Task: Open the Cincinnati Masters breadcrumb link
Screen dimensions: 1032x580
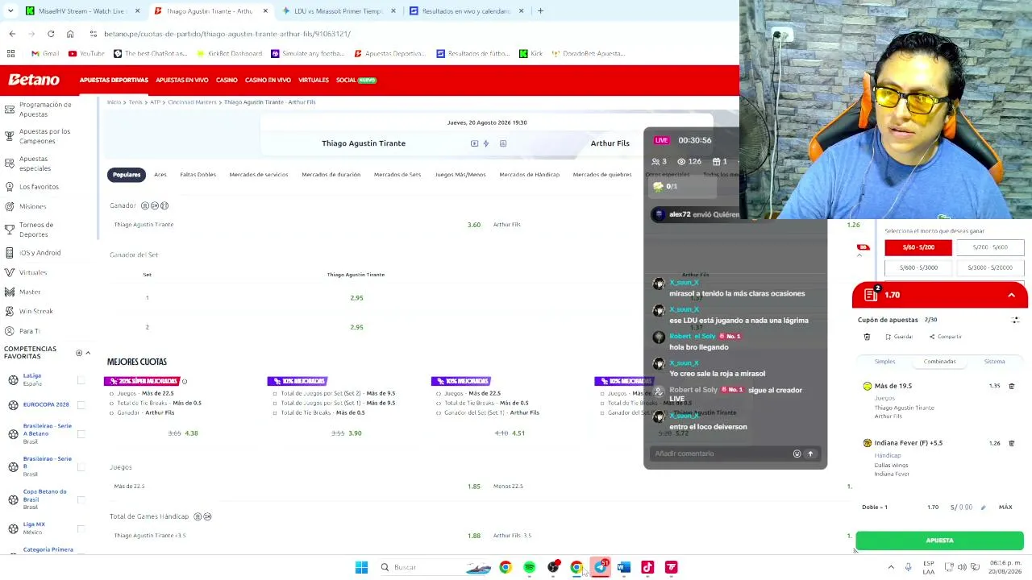Action: pos(192,102)
